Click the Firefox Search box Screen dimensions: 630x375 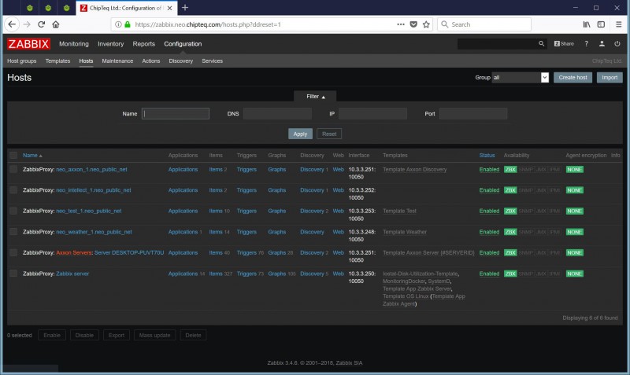click(x=484, y=24)
